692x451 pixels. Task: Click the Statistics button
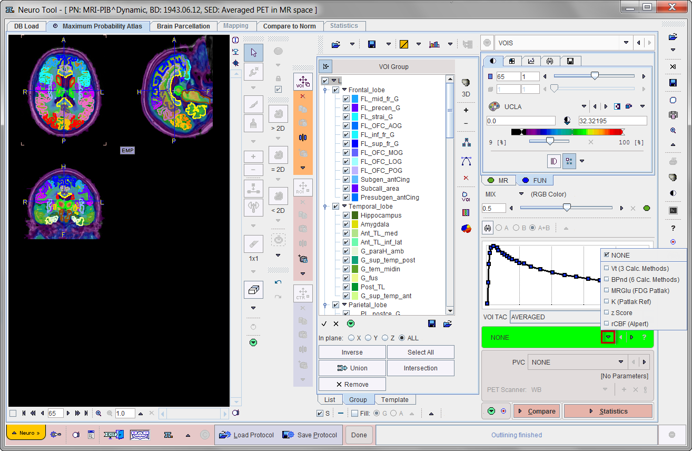[x=608, y=411]
